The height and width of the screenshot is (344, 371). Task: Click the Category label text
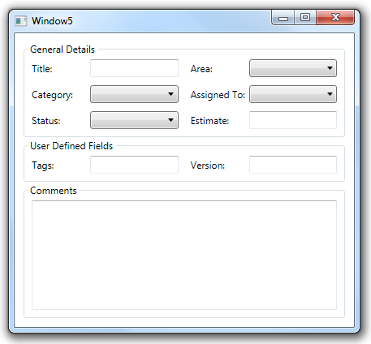click(x=52, y=95)
